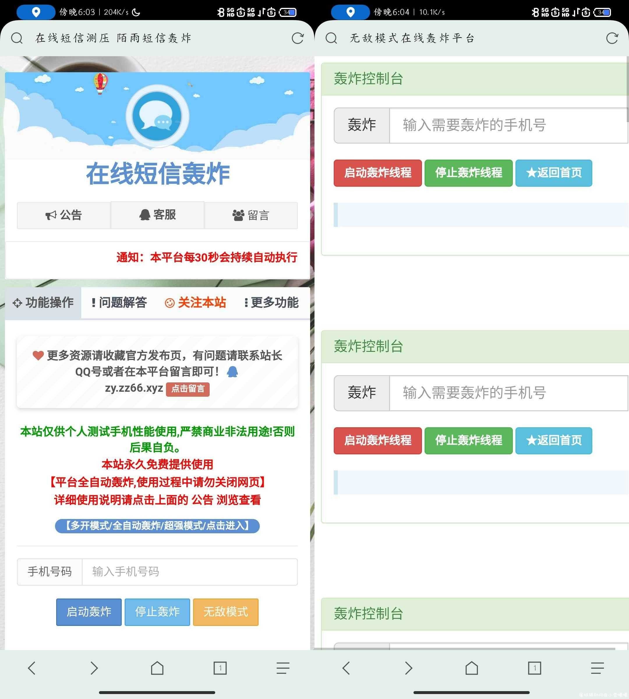Go back in left browser
Image resolution: width=629 pixels, height=699 pixels.
[x=31, y=668]
